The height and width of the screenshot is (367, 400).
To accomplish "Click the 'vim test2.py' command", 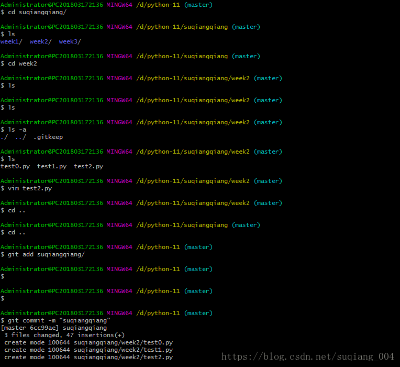I will [30, 188].
